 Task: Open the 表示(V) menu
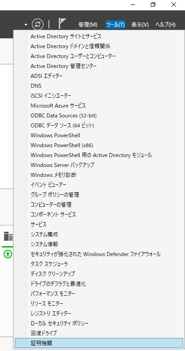click(140, 25)
